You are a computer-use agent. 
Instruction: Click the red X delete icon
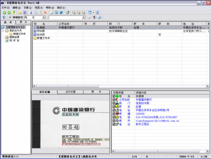pos(45,13)
